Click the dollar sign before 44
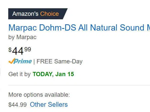Viewport: 150px width, 112px height. [x=10, y=50]
